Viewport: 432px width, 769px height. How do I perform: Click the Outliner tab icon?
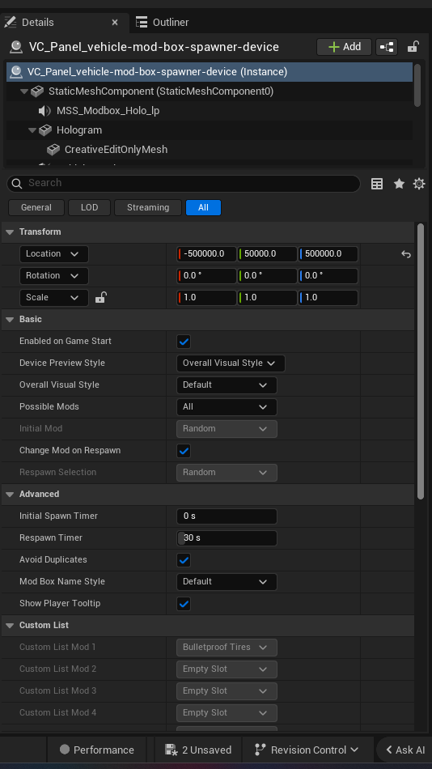(x=142, y=22)
